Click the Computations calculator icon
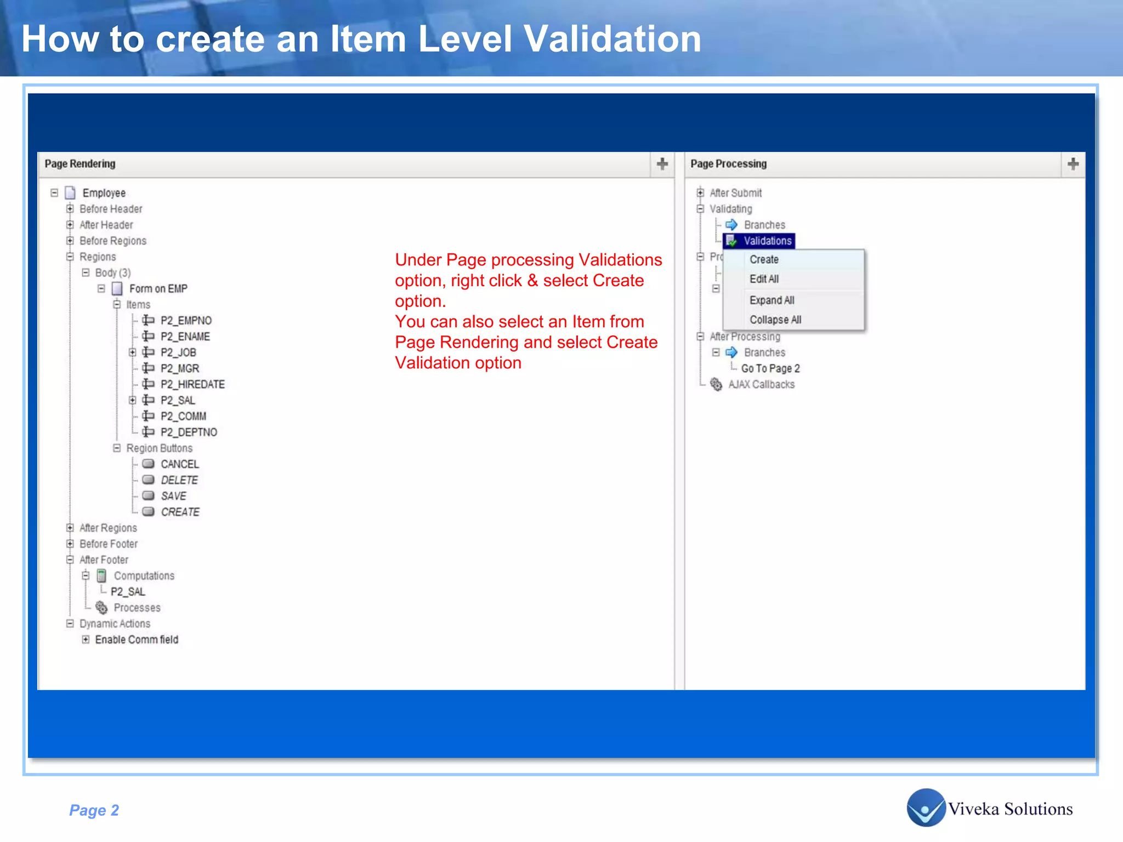1123x842 pixels. coord(101,576)
